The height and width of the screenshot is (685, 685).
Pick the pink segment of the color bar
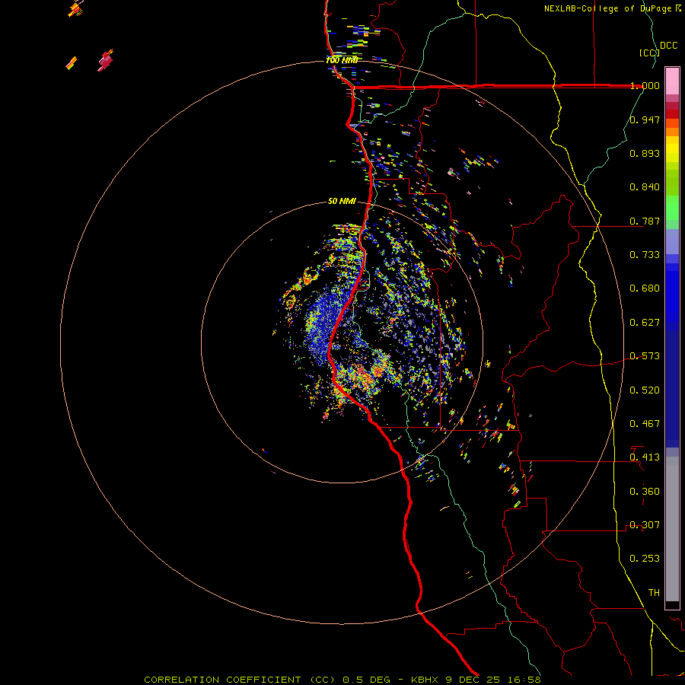tap(672, 81)
